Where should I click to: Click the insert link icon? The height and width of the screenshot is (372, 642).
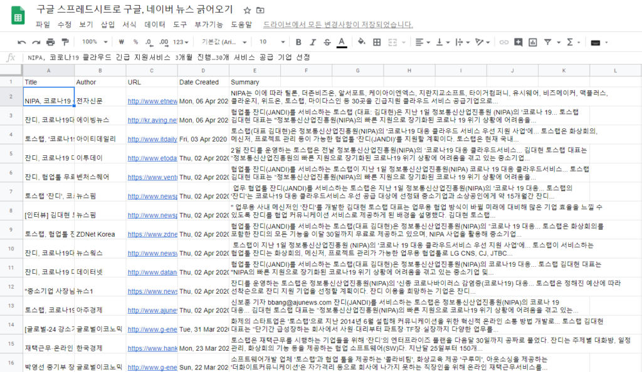504,42
